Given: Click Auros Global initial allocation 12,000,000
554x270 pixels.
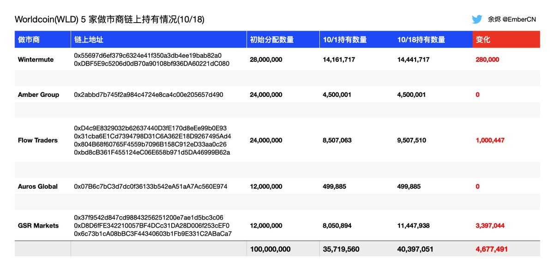Looking at the screenshot, I should (x=266, y=186).
